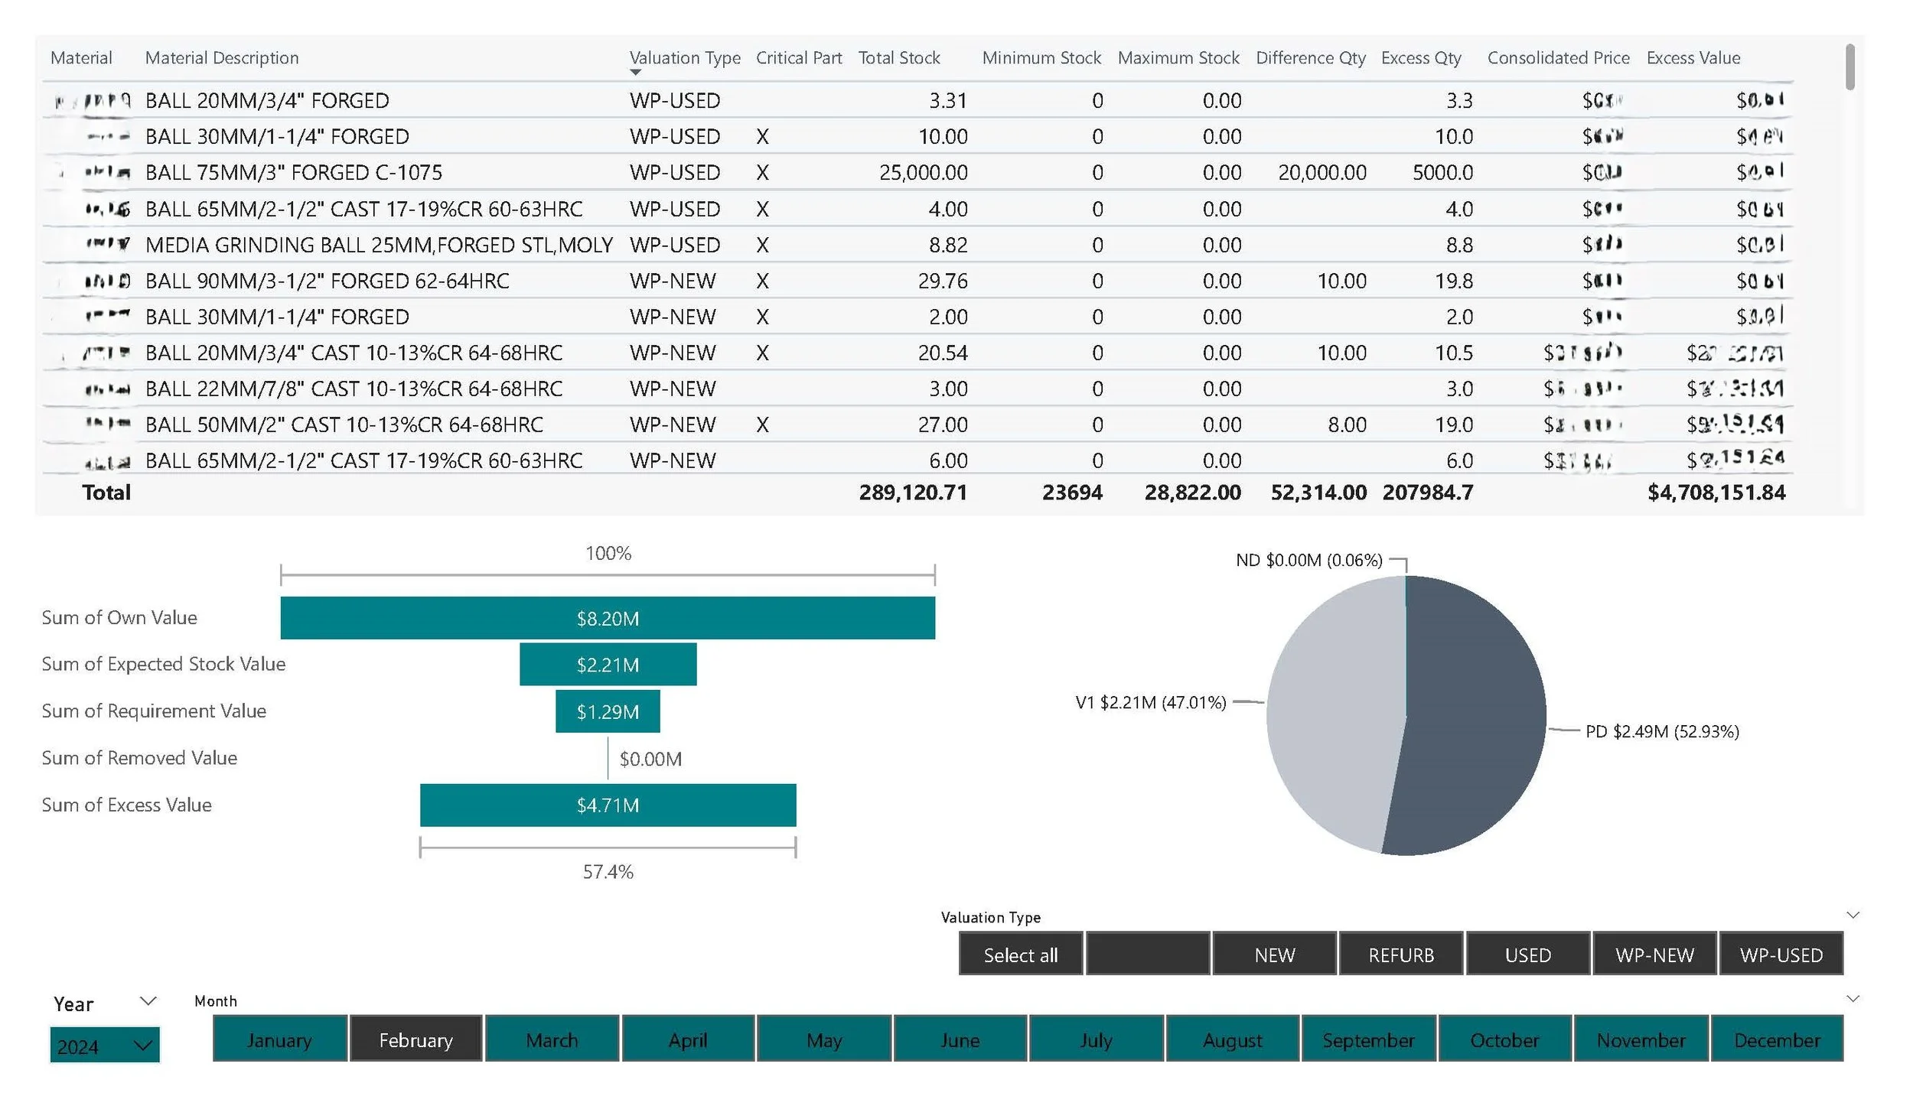Screen dimensions: 1913x1106
Task: Toggle the REFURB valuation filter
Action: [x=1401, y=955]
